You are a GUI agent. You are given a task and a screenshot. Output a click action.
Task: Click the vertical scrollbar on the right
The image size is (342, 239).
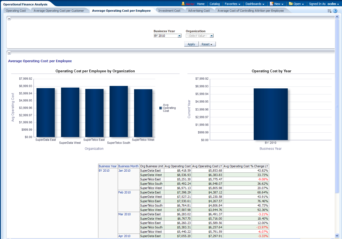337,106
